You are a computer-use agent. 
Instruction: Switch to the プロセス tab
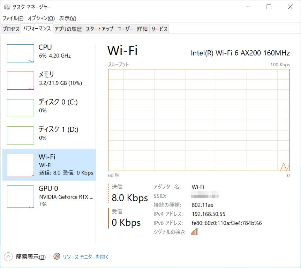(x=11, y=29)
